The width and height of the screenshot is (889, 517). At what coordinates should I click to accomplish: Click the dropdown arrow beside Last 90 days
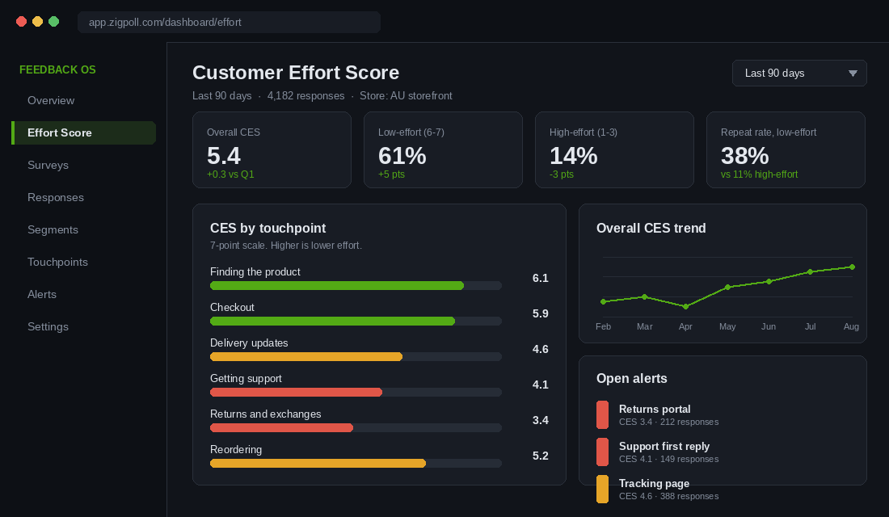point(853,74)
